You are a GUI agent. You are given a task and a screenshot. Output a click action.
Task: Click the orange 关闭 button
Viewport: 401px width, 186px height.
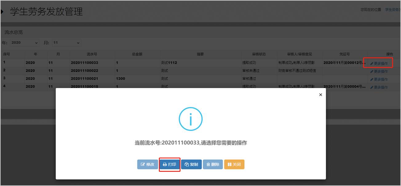pos(234,165)
